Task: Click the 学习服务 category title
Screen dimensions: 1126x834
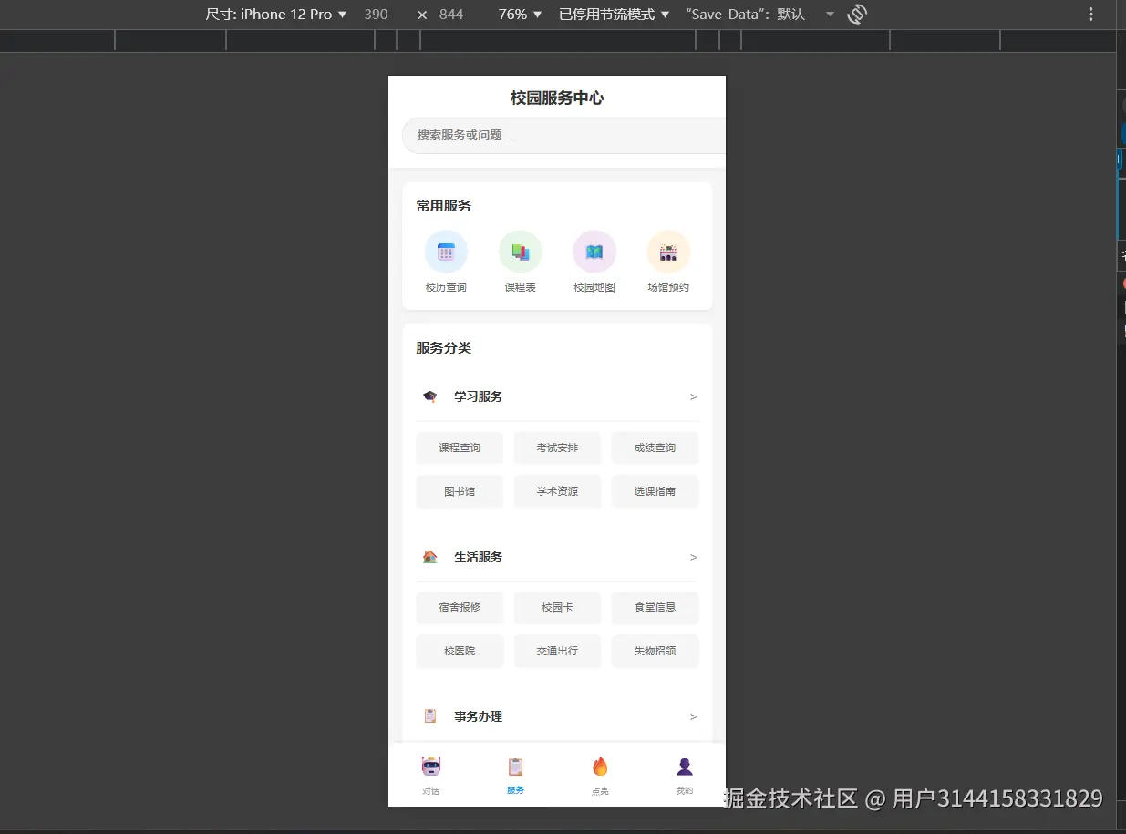Action: (x=479, y=396)
